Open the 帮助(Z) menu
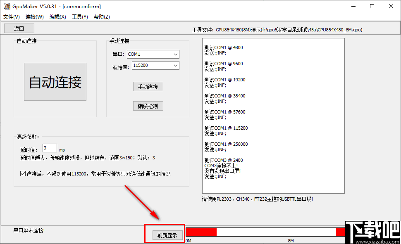The image size is (401, 244). [101, 17]
